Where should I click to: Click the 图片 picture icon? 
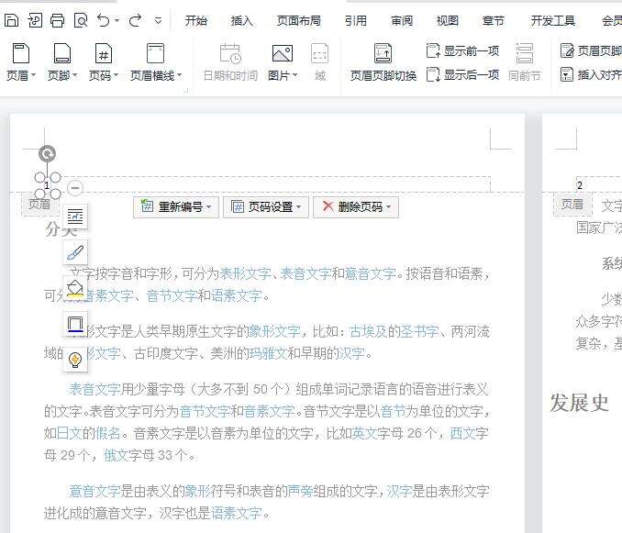283,53
